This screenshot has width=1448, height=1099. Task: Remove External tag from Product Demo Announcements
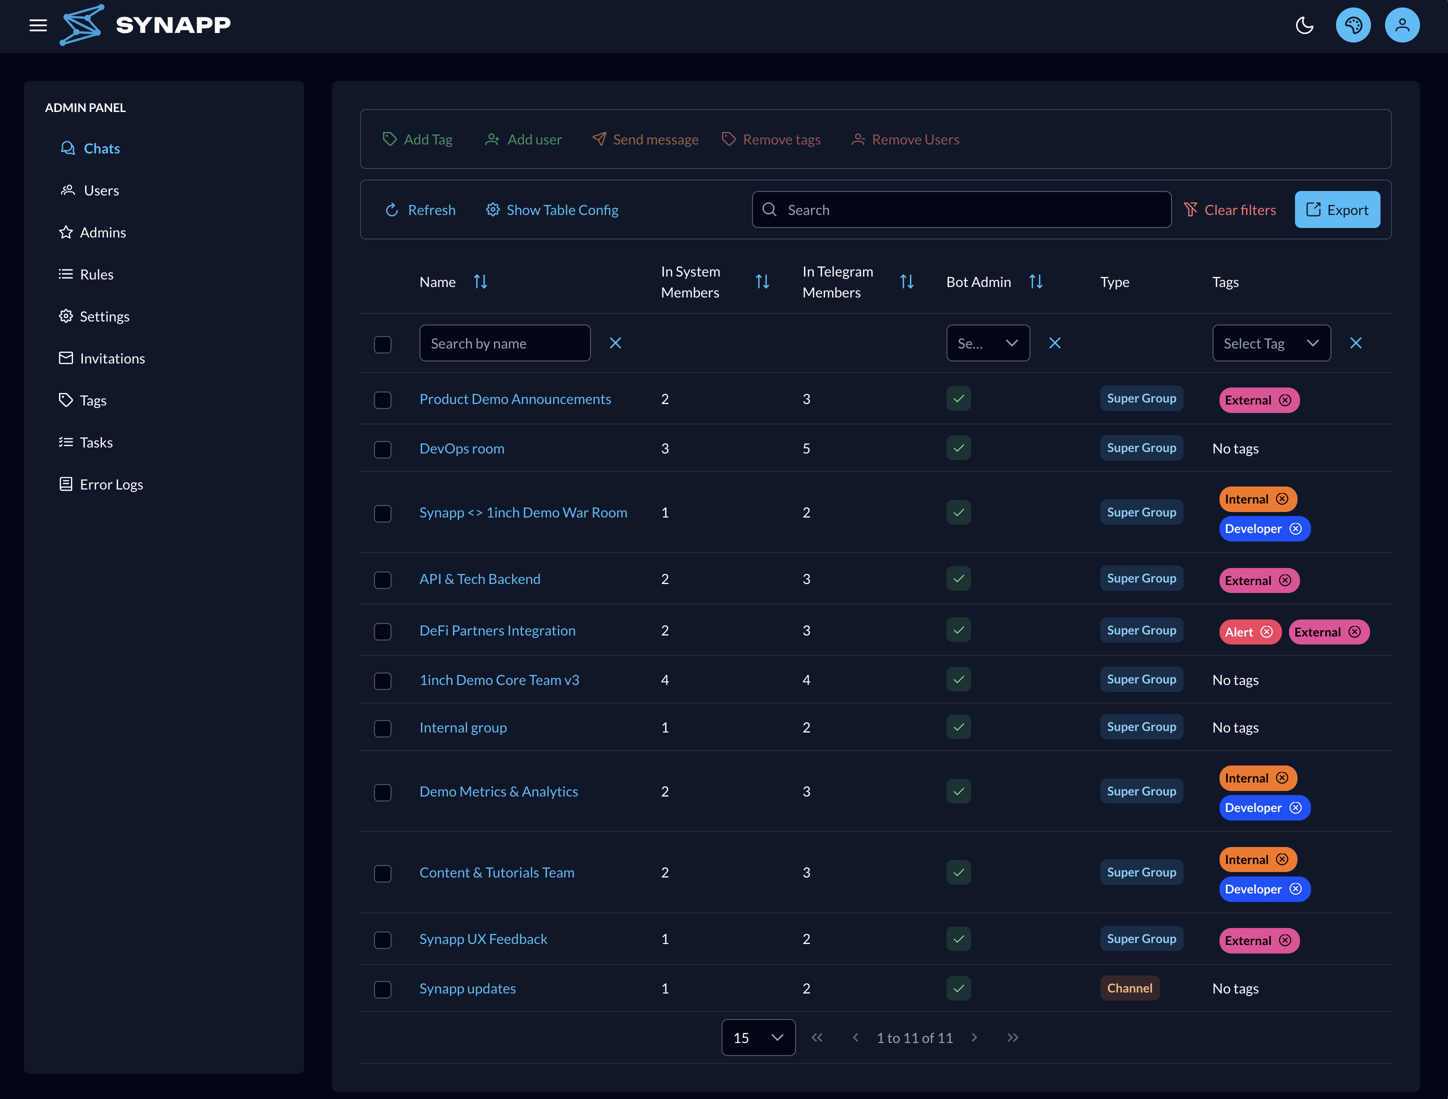tap(1285, 400)
